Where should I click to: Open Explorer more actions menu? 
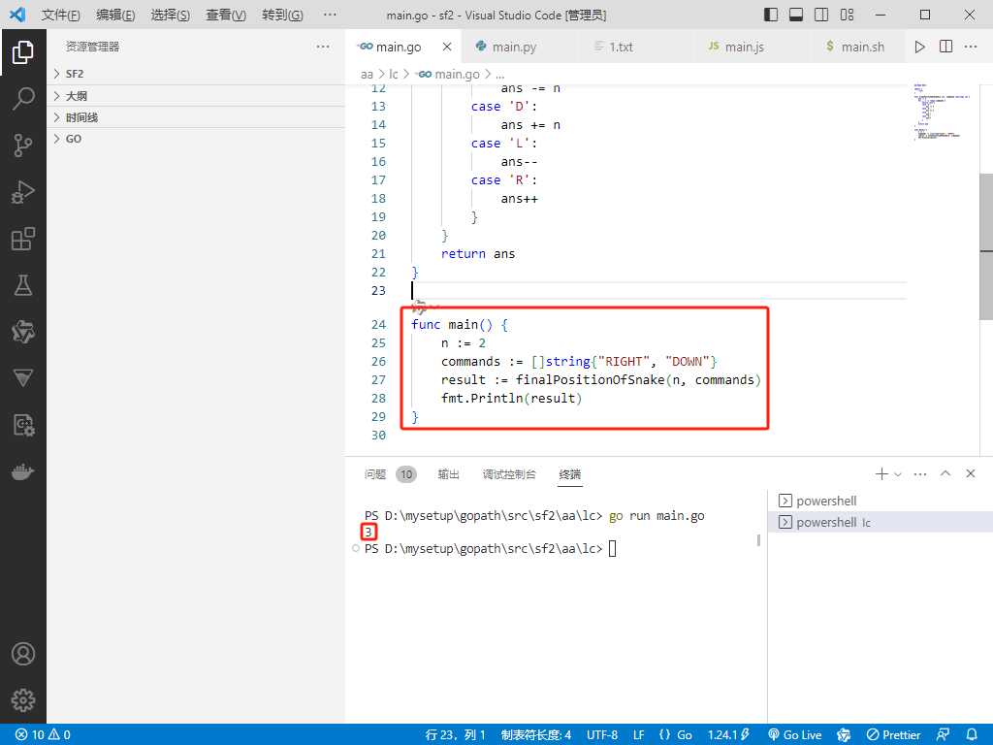pyautogui.click(x=323, y=47)
